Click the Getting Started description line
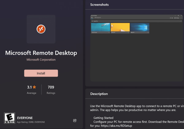 click(x=103, y=118)
